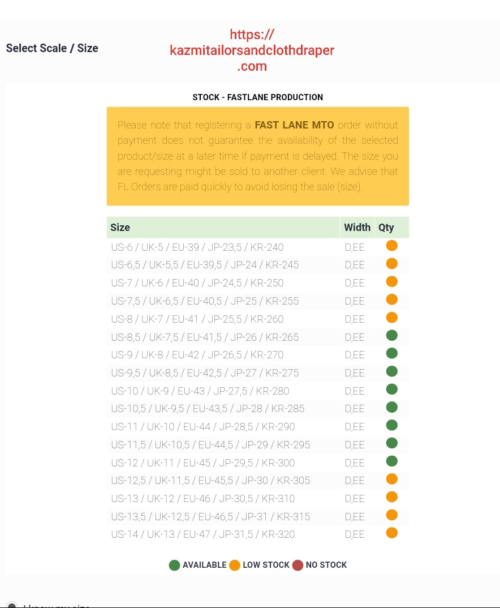
Task: Click the Size column header
Action: click(120, 228)
